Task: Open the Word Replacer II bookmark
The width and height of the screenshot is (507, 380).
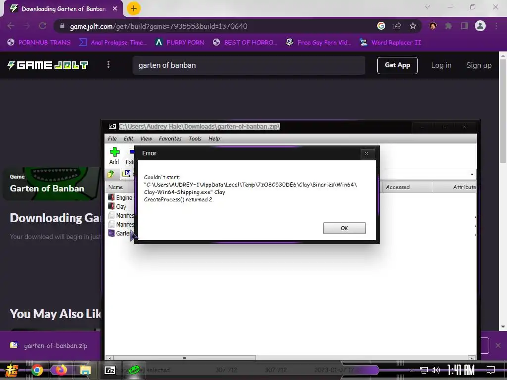Action: (391, 43)
